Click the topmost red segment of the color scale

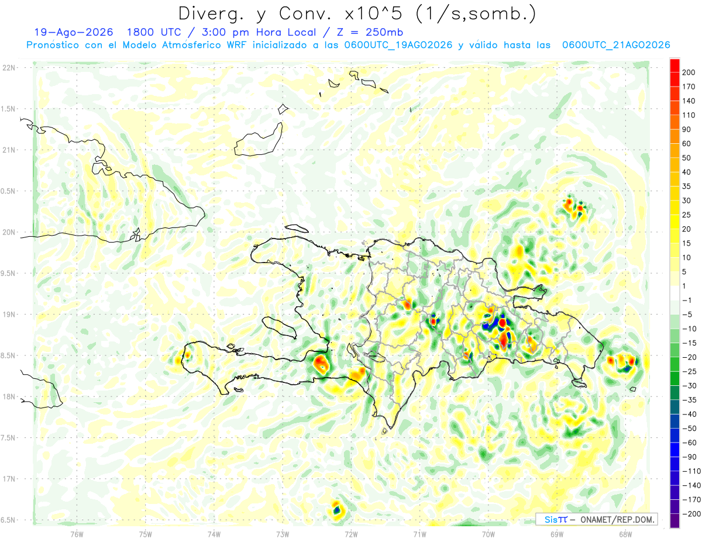tap(675, 65)
